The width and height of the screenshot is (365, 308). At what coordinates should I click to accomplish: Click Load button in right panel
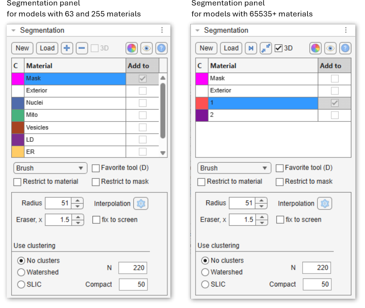231,48
